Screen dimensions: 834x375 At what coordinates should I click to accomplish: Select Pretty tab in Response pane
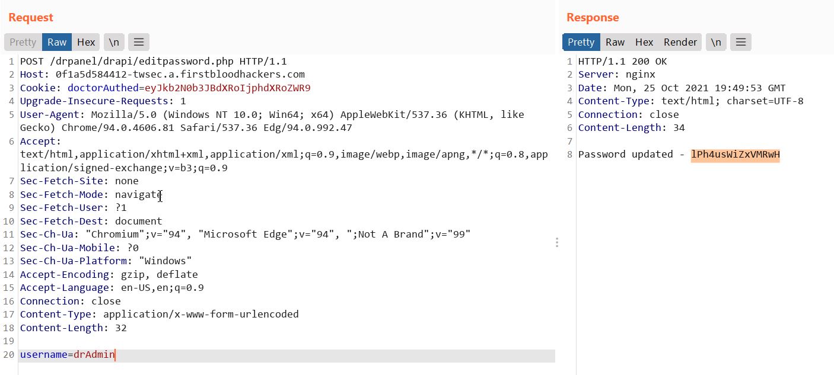[x=581, y=42]
